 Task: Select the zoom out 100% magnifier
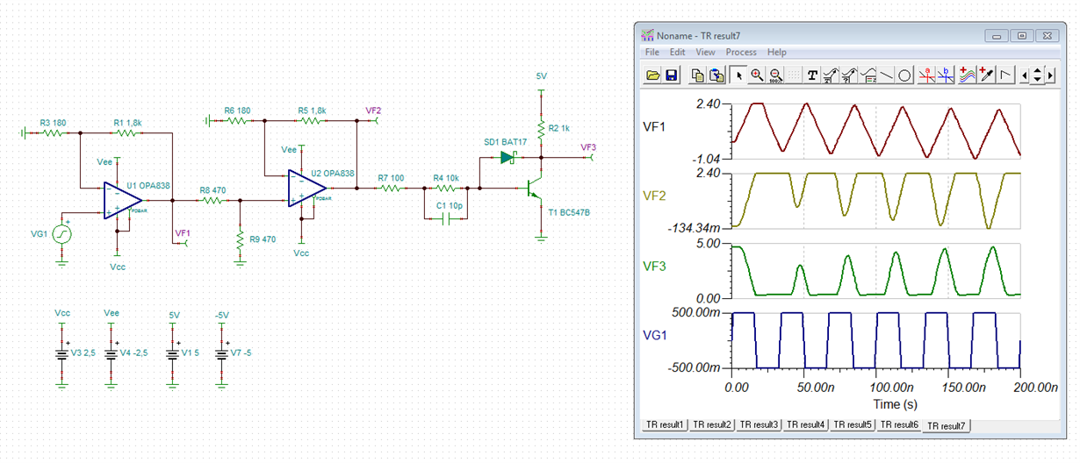click(775, 75)
